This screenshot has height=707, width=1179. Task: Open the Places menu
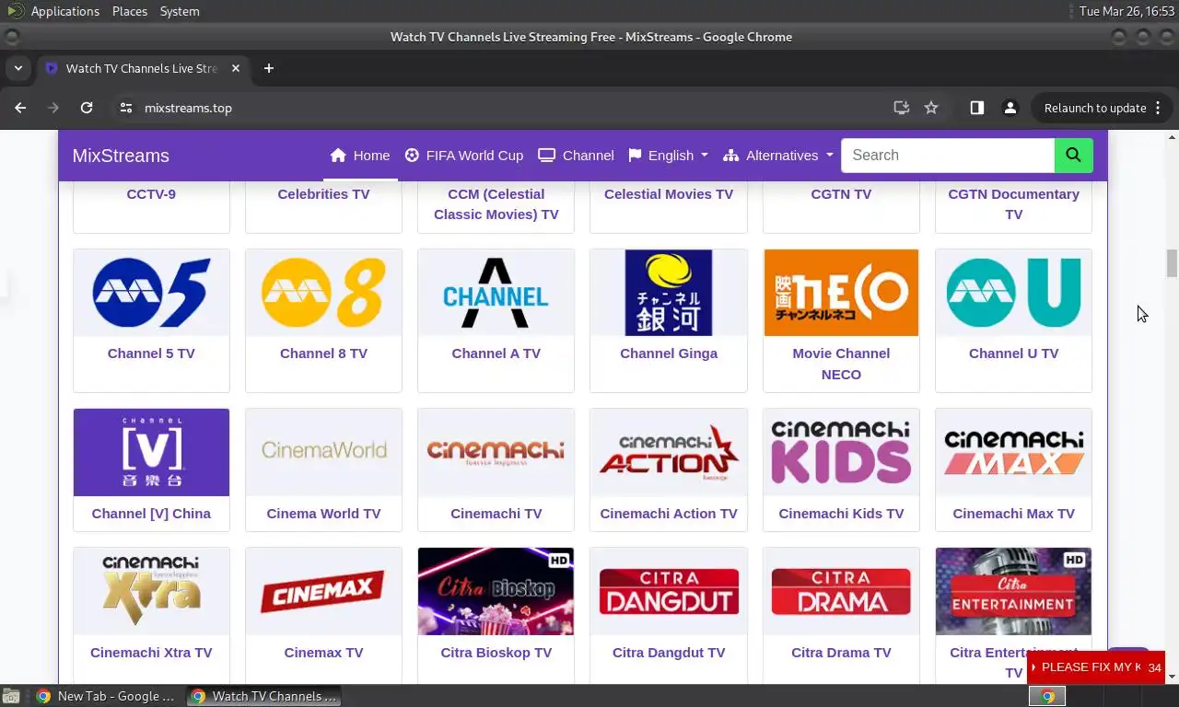tap(130, 11)
